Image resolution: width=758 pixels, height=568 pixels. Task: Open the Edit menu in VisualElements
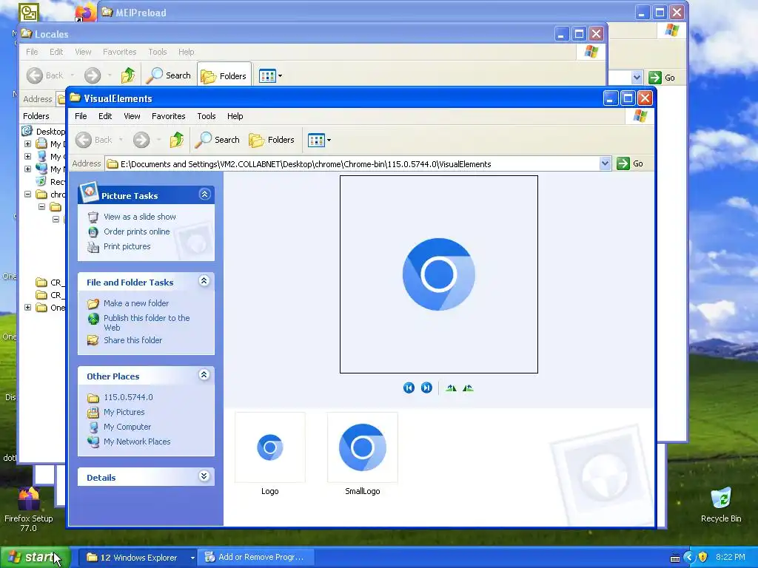[105, 116]
